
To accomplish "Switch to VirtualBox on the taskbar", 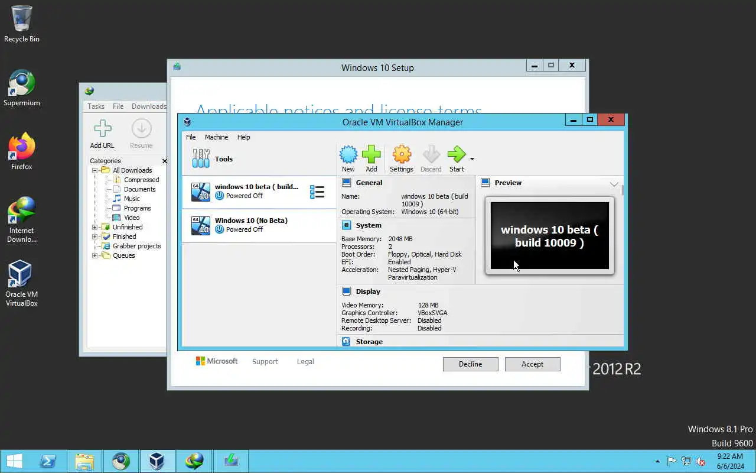I will [157, 461].
